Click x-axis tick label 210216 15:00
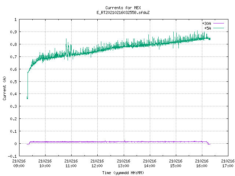Image resolution: width=235 pixels, height=176 pixels. pos(176,163)
